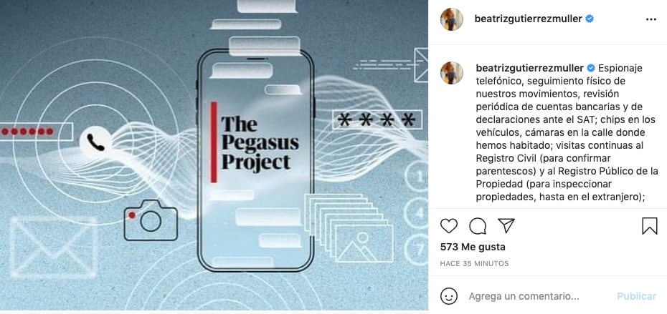Open comments via speech bubble icon
The width and height of the screenshot is (667, 314).
tap(478, 226)
